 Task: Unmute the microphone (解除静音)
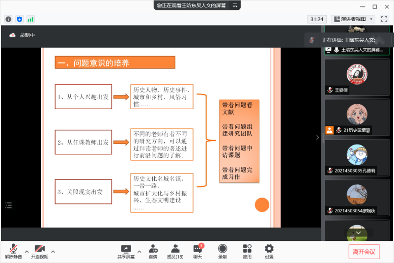[x=13, y=251]
